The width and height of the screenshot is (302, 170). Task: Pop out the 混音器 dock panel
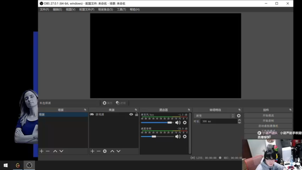(x=189, y=110)
